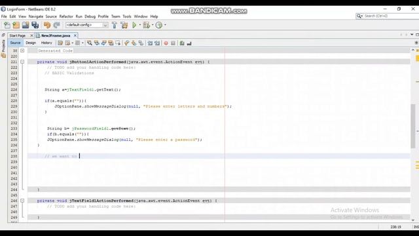Image resolution: width=419 pixels, height=236 pixels.
Task: Click the New File toolbar icon
Action: point(7,25)
